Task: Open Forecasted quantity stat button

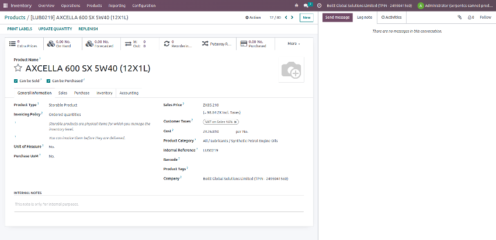Action: 101,44
